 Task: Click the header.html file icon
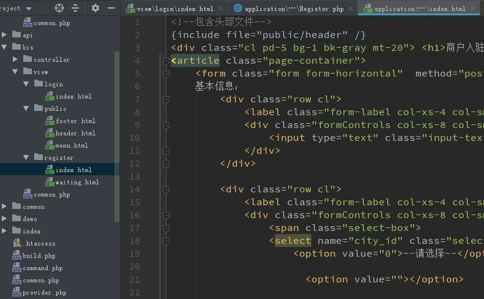pyautogui.click(x=50, y=133)
